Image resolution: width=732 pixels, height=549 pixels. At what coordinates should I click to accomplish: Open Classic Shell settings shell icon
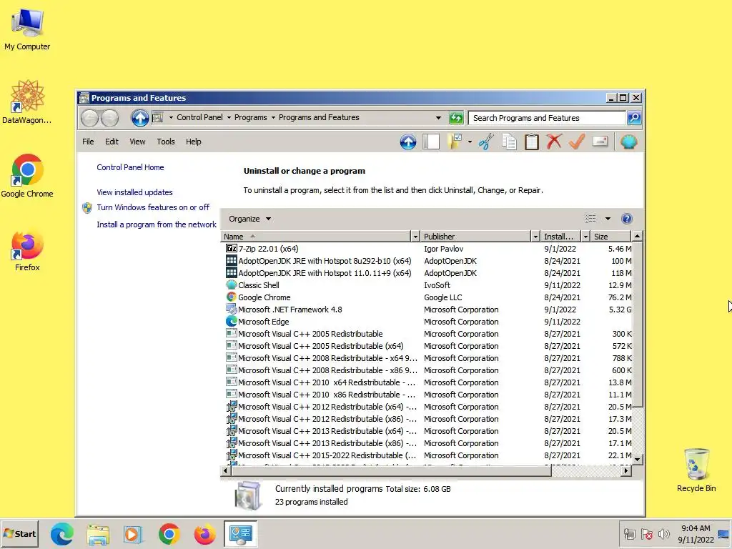(x=629, y=142)
